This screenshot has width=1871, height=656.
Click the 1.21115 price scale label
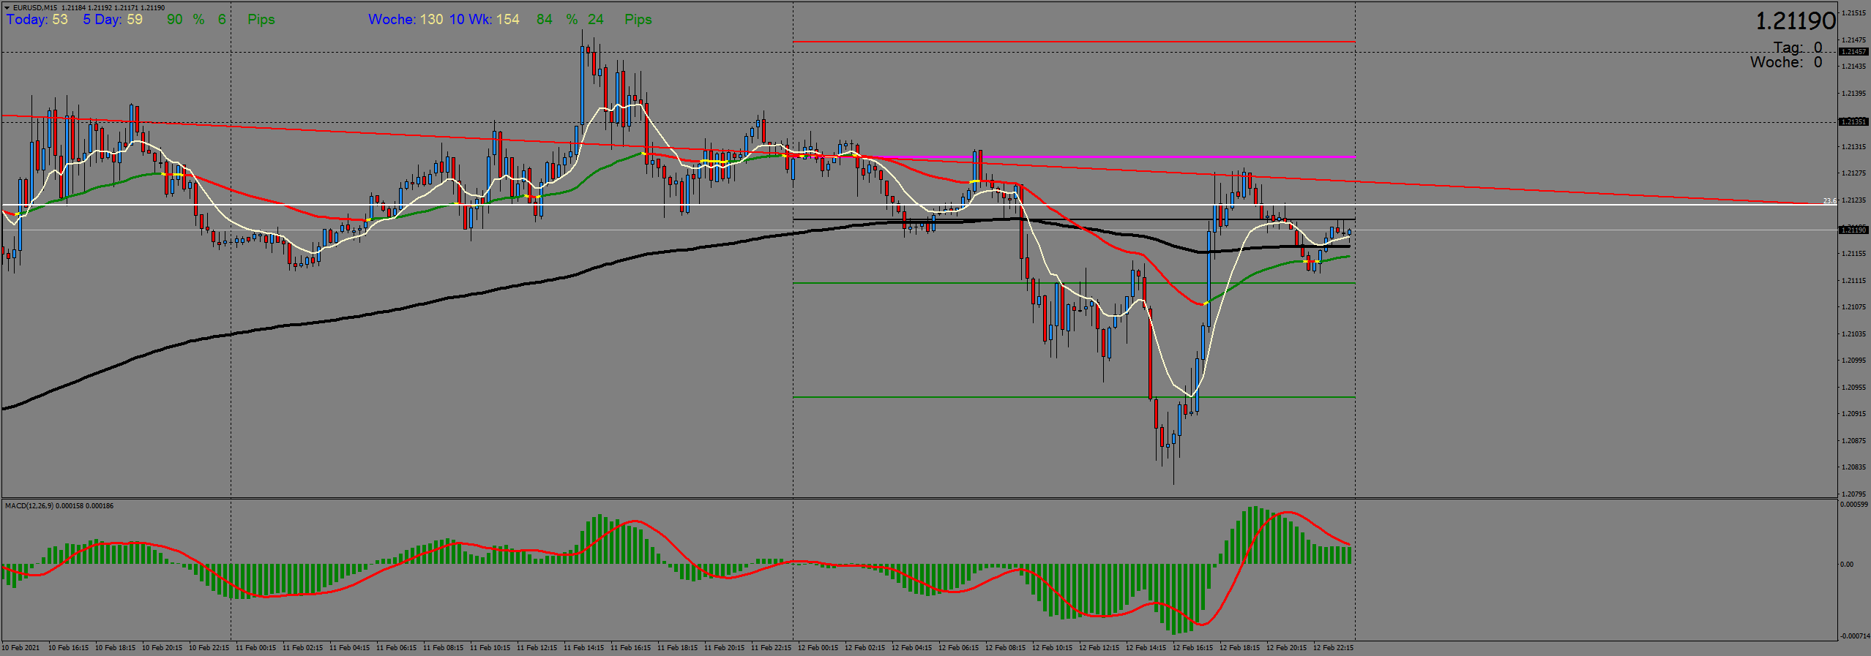point(1854,281)
